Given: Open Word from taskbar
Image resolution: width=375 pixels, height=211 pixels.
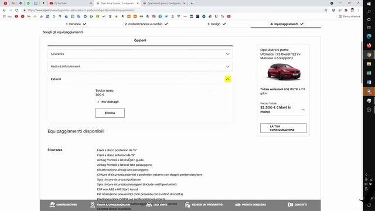Looking at the screenshot, I should point(369,82).
